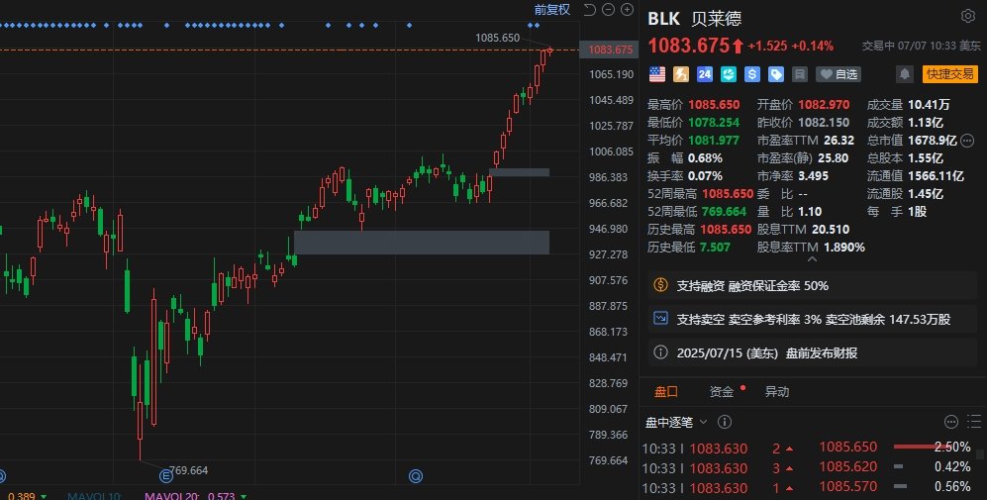Open ellipsis more options in tick panel
Image resolution: width=987 pixels, height=500 pixels.
click(x=951, y=422)
